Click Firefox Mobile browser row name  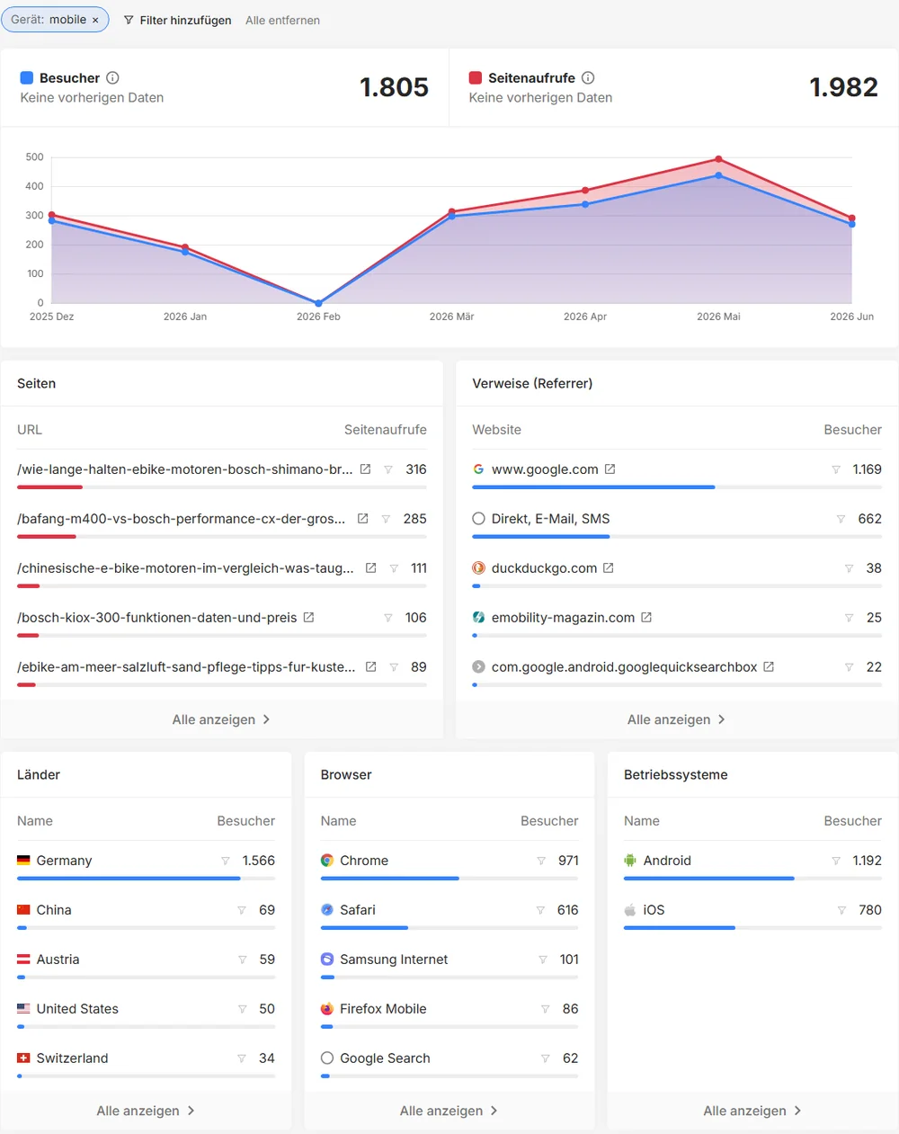pyautogui.click(x=383, y=1009)
